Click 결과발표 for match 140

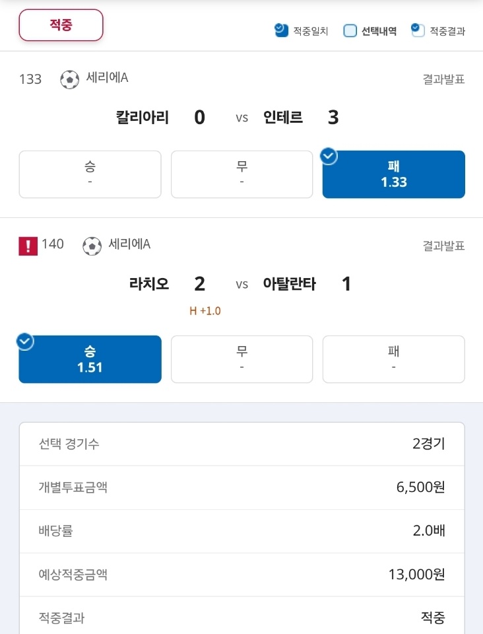tap(443, 246)
